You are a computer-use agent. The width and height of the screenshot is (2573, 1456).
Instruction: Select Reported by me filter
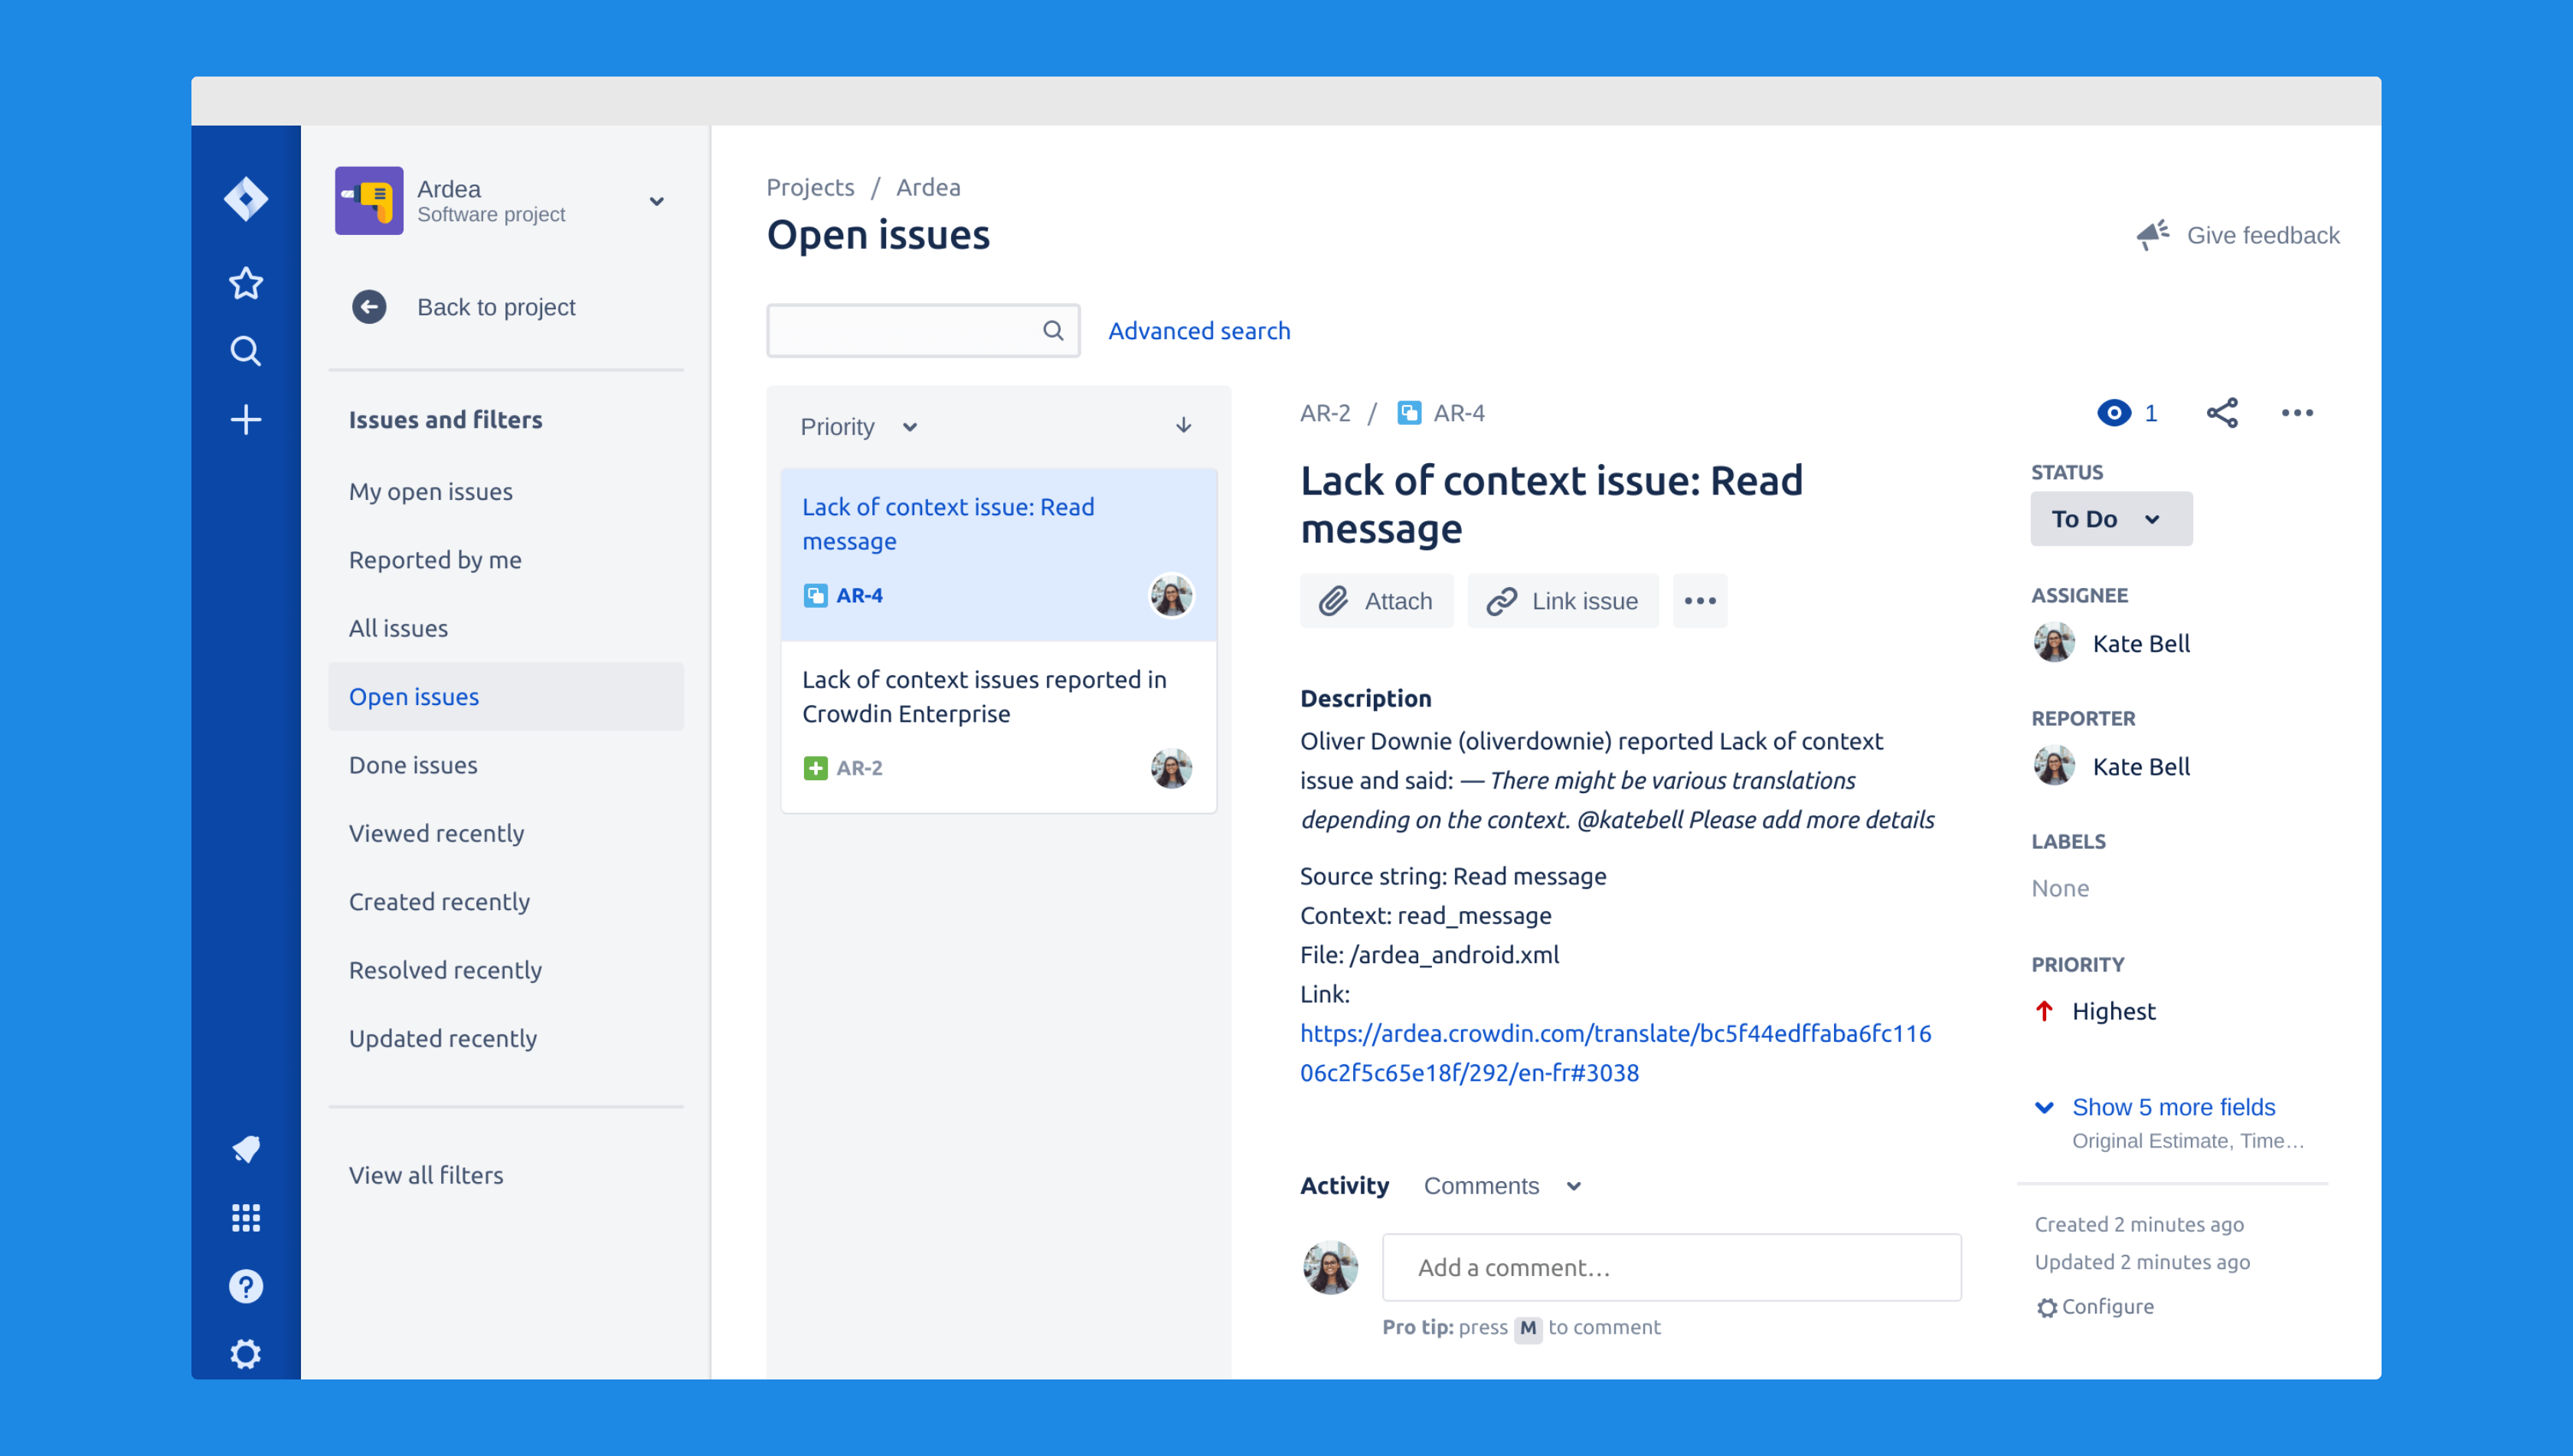tap(435, 560)
